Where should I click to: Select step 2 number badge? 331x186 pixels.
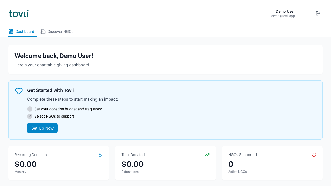tap(30, 116)
